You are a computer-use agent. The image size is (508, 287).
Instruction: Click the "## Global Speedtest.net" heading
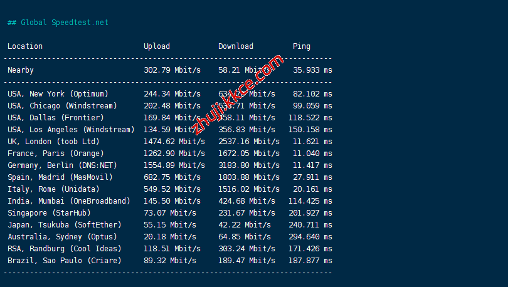58,23
